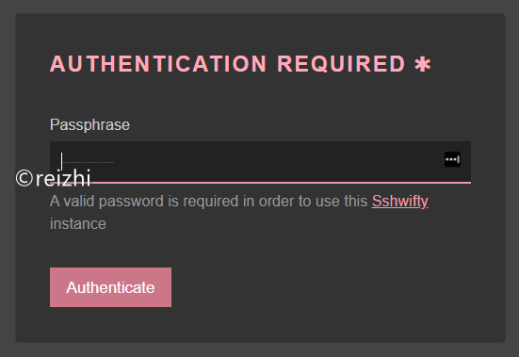Click the pink asterisk beside the title
Screen dimensions: 519x357
pyautogui.click(x=422, y=64)
